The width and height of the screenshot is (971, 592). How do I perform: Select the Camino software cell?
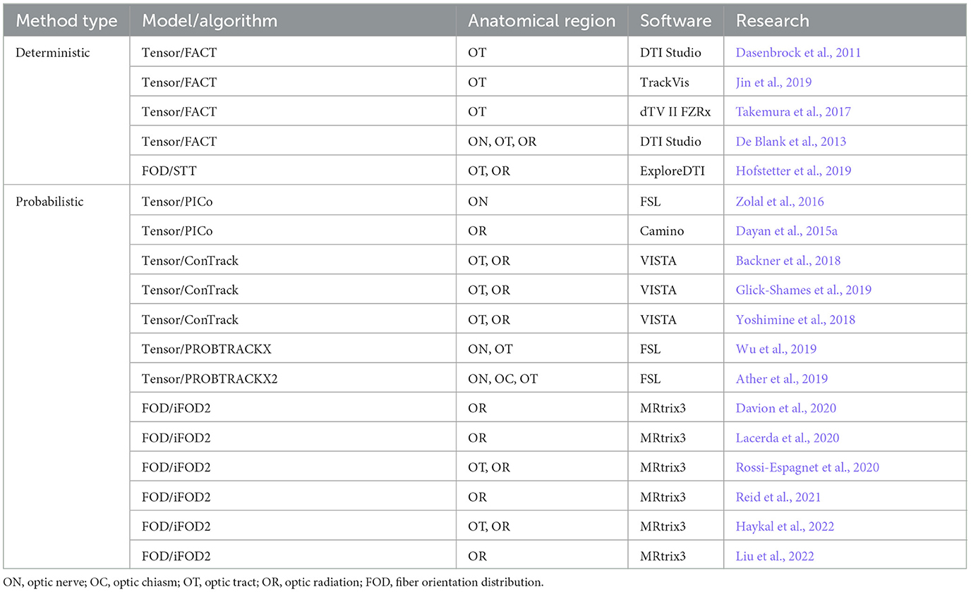point(676,231)
